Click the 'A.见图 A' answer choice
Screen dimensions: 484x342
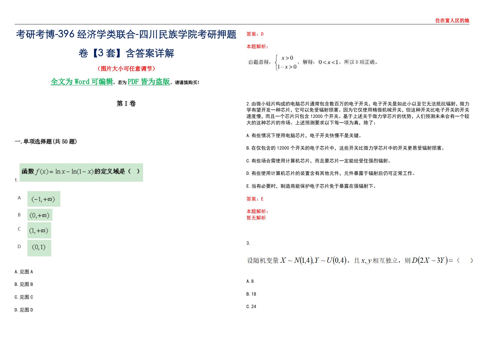tap(24, 272)
